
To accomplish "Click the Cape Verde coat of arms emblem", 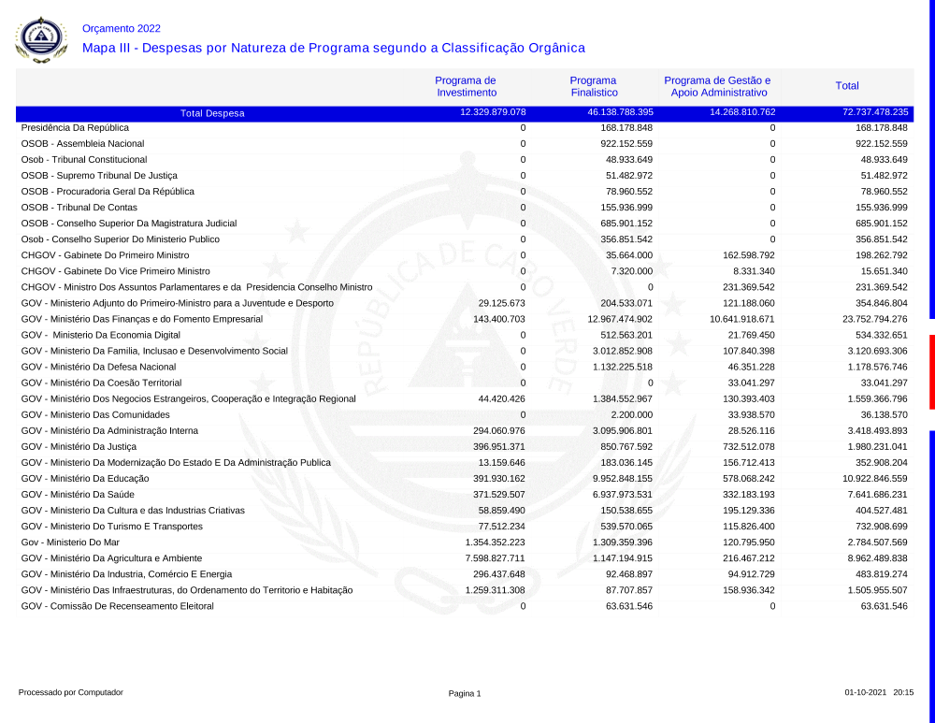I will coord(42,39).
